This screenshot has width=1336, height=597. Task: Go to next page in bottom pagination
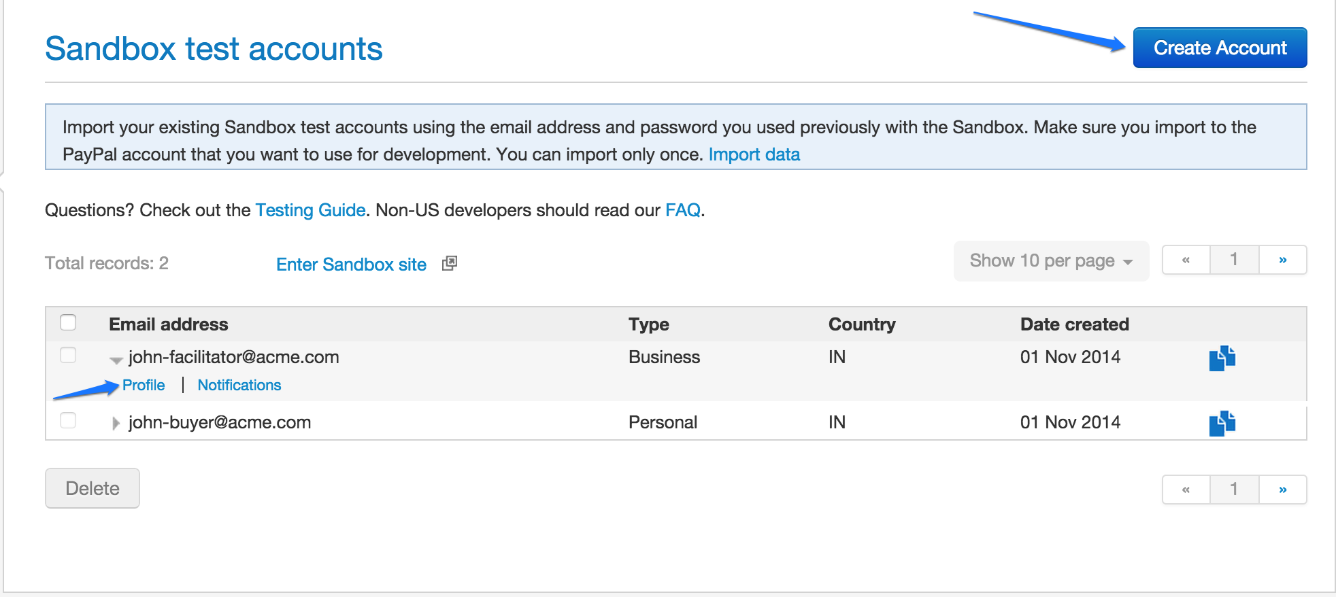click(x=1282, y=490)
